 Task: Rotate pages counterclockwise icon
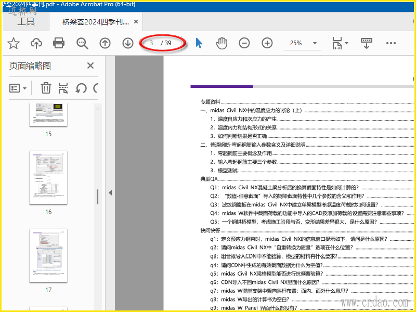[x=81, y=88]
